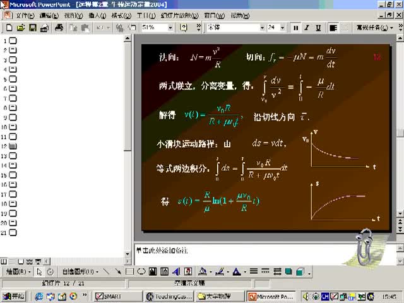Create a new blank presentation

[x=9, y=28]
